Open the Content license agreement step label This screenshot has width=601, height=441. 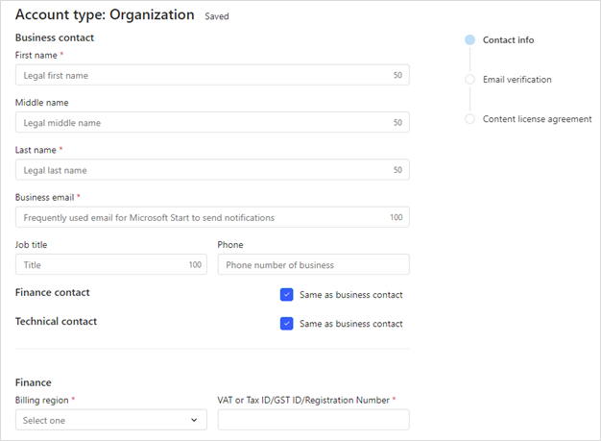[x=537, y=119]
